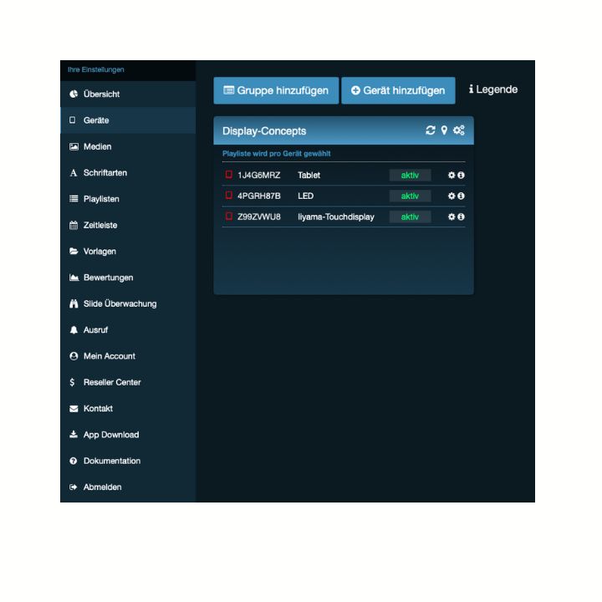The height and width of the screenshot is (602, 602).
Task: Click red device icon of 1J4G6MRZ
Action: [229, 175]
